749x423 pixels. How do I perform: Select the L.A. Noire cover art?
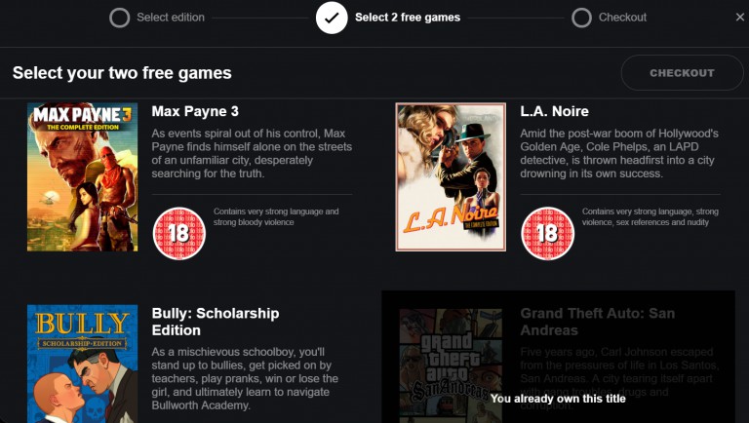451,176
